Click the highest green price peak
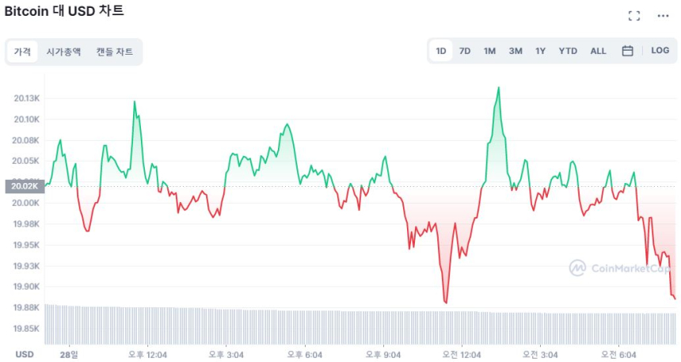 (x=498, y=88)
